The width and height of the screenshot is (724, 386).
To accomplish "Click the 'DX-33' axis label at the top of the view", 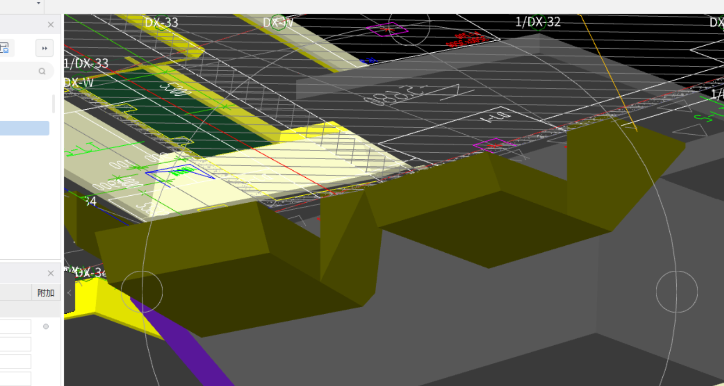I will [x=161, y=22].
